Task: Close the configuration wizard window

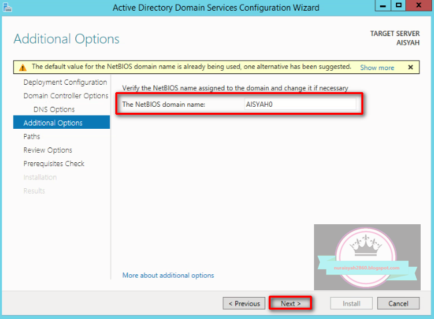Action: coord(419,5)
